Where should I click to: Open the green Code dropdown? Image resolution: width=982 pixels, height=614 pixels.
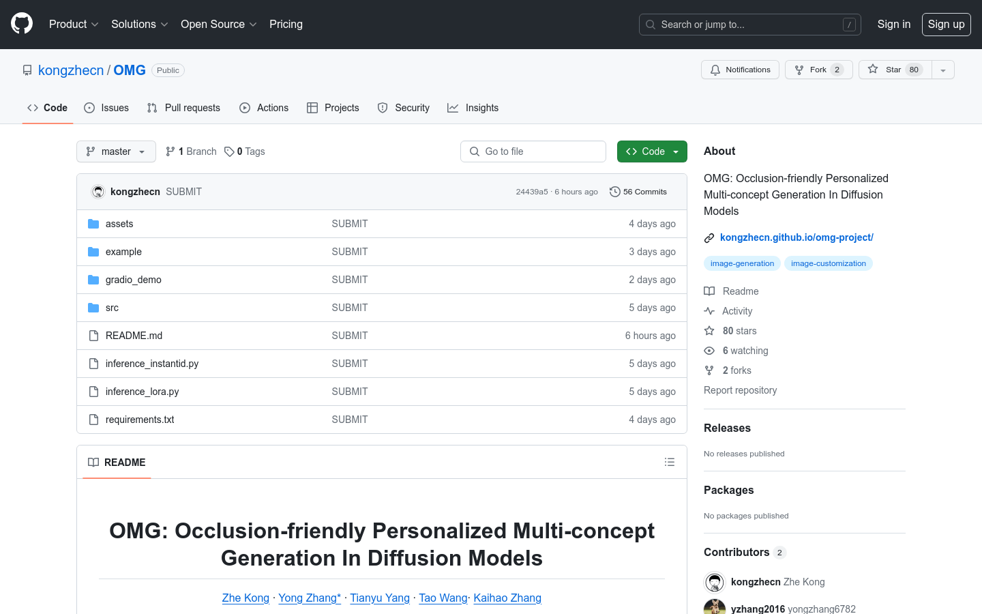pos(652,151)
